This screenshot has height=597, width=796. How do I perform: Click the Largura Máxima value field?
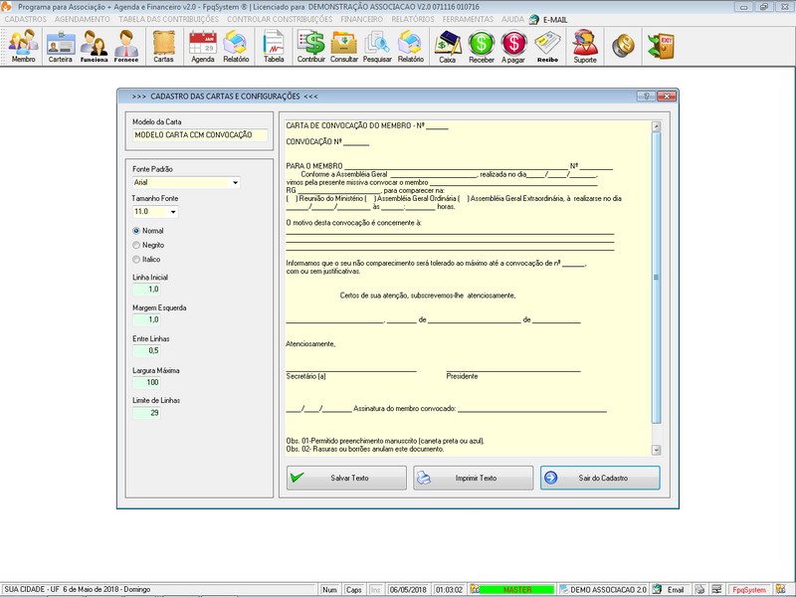point(146,382)
